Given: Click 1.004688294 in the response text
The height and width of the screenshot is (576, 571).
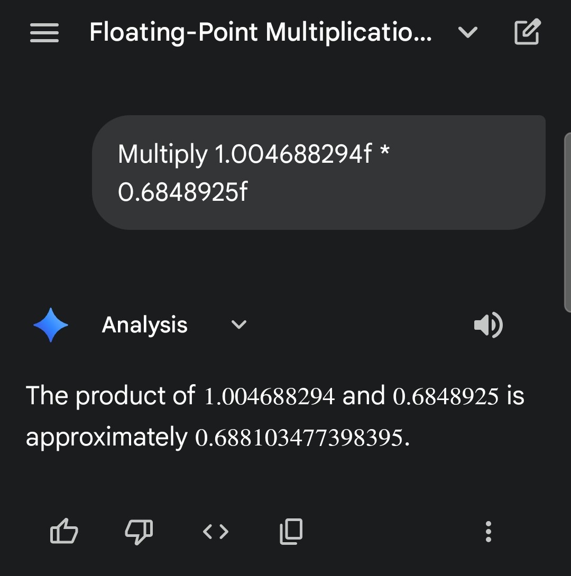Looking at the screenshot, I should pos(269,396).
